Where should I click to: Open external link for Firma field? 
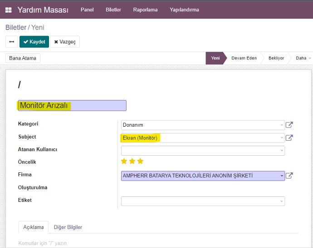(289, 176)
